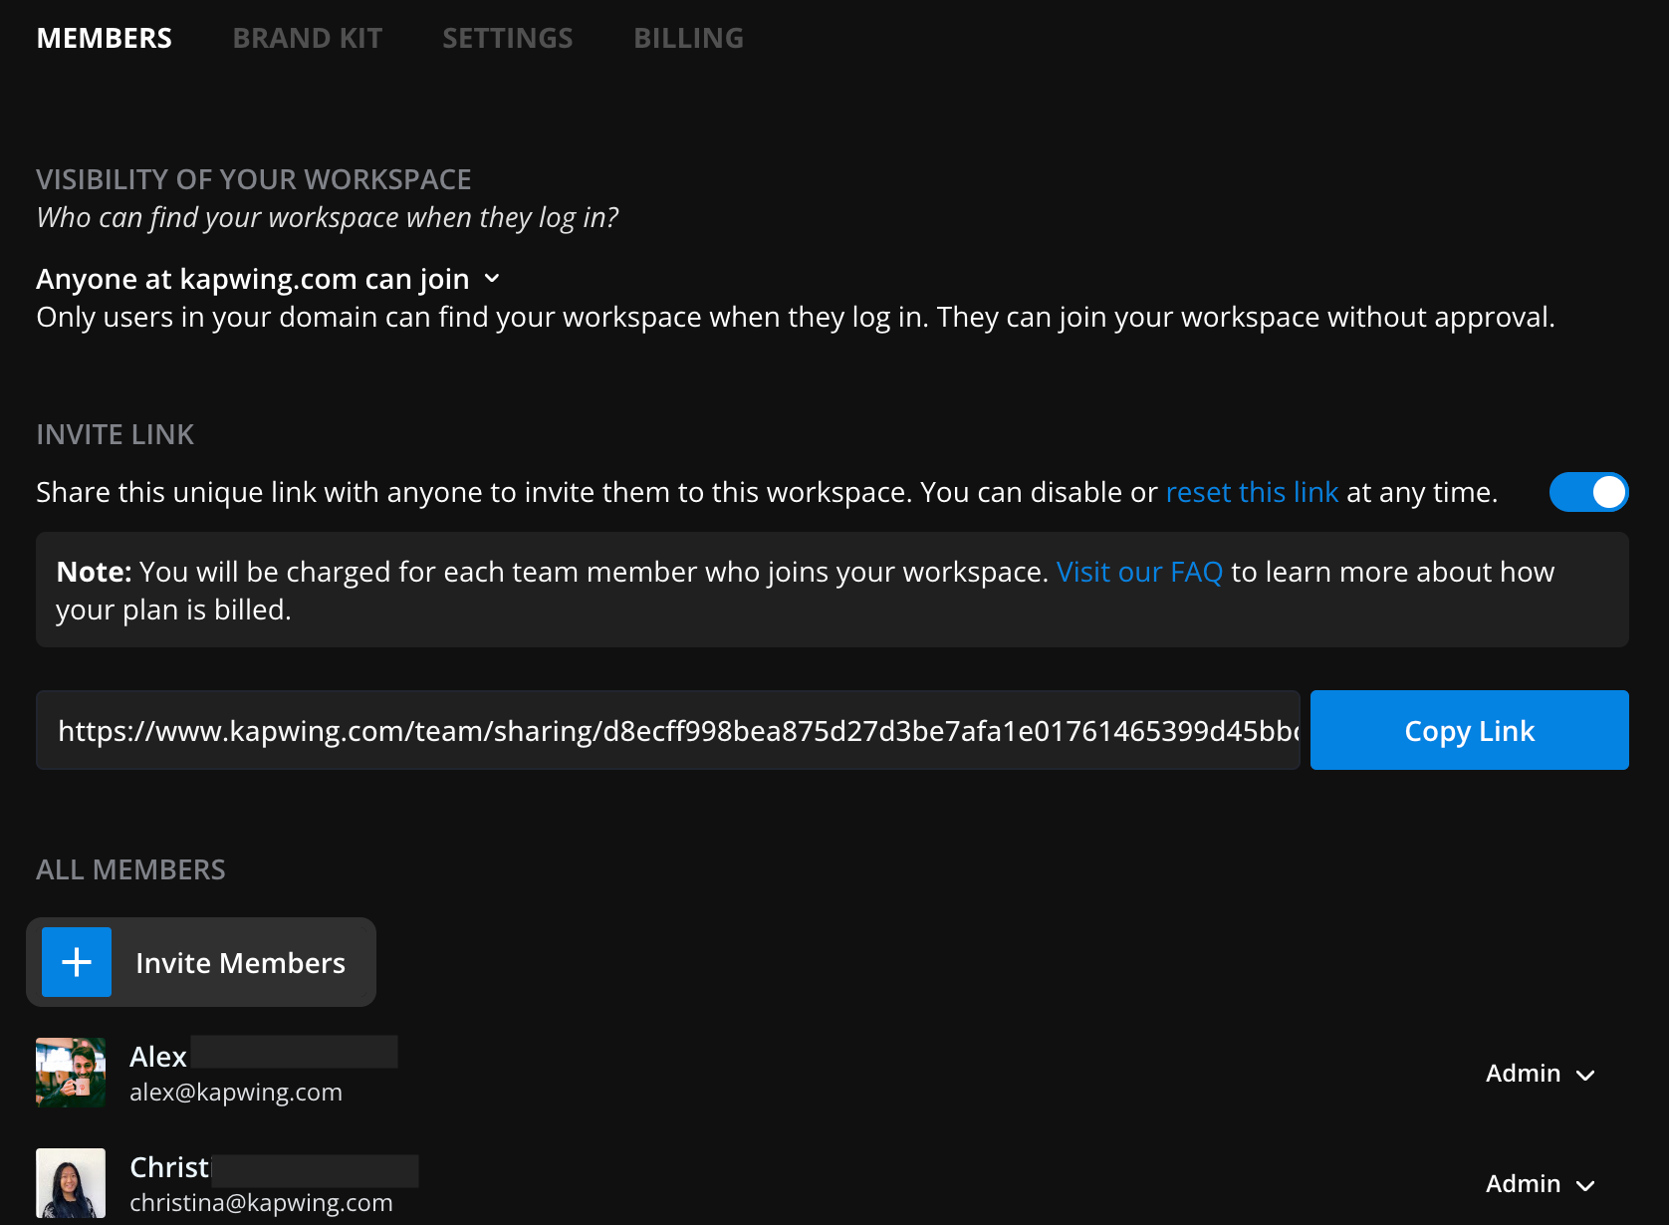Disable the invite link toggle switch
Viewport: 1669px width, 1225px height.
pos(1588,492)
